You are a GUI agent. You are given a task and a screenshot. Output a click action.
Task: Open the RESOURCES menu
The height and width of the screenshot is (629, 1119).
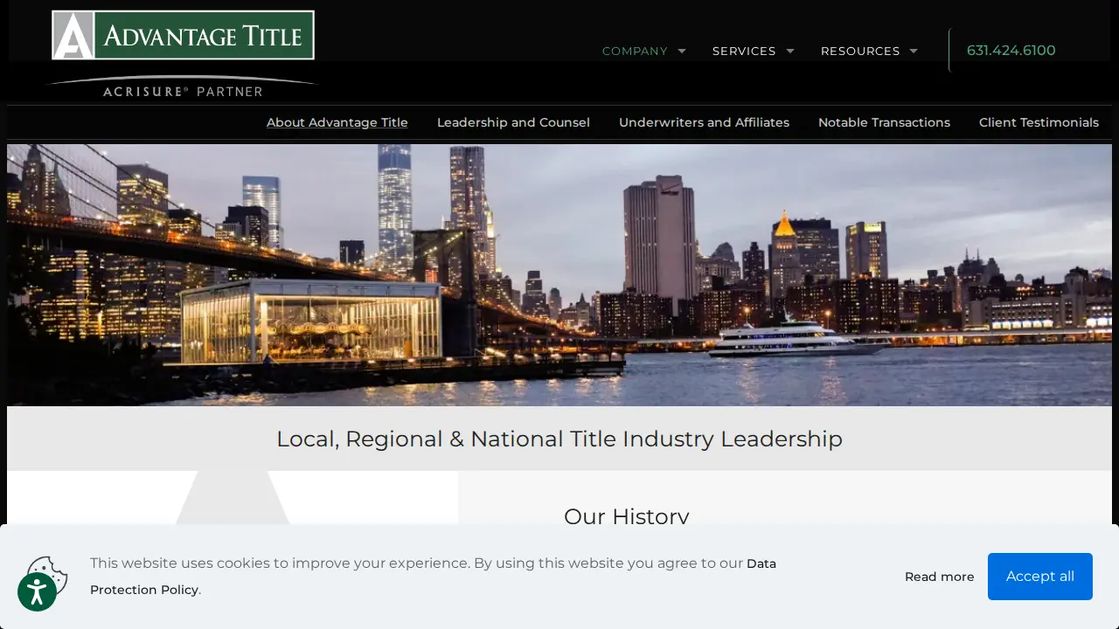860,51
